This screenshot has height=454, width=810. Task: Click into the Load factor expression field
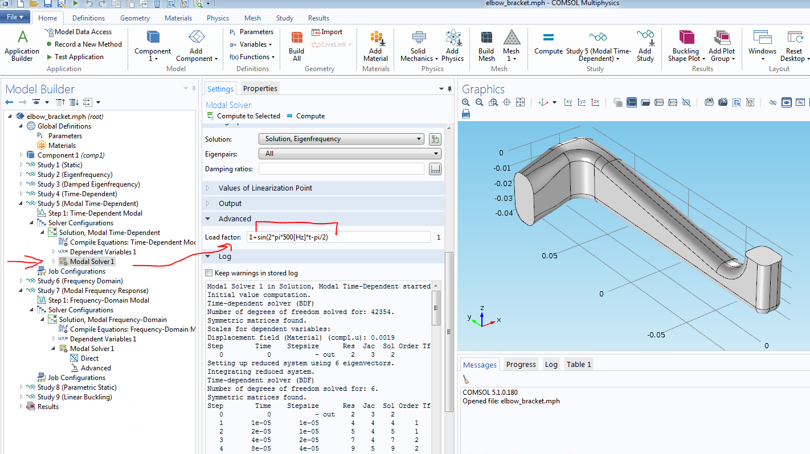[338, 237]
